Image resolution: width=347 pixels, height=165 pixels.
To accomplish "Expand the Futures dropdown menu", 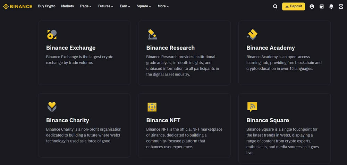I will (x=105, y=6).
